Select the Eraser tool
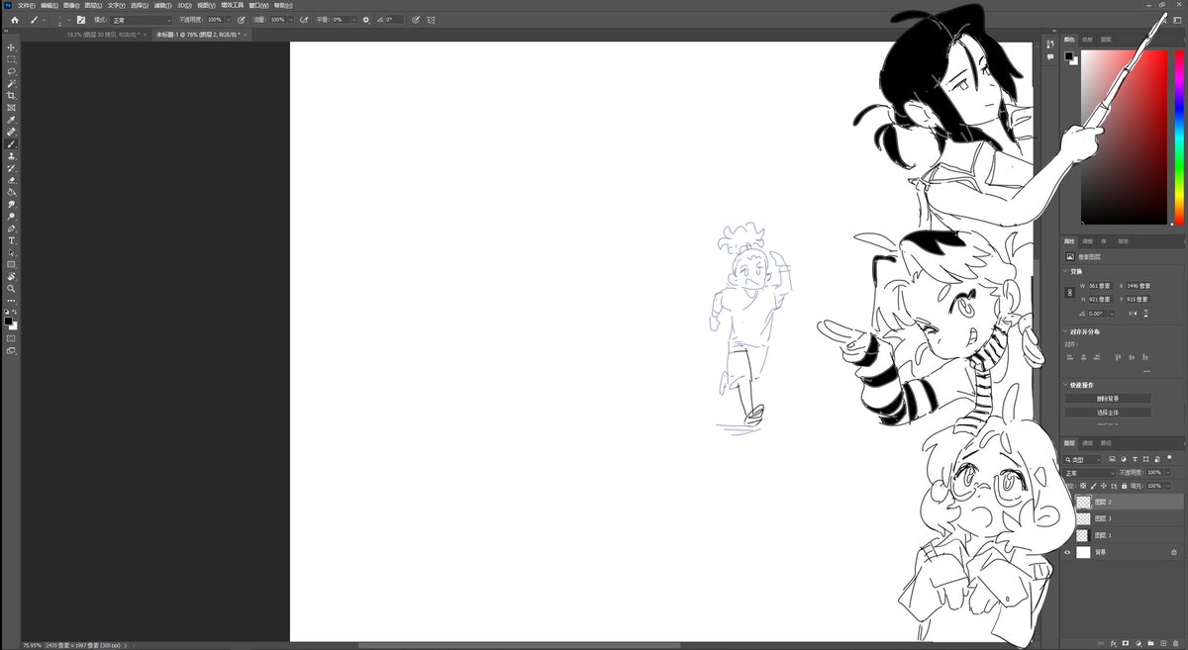The height and width of the screenshot is (650, 1188). pyautogui.click(x=12, y=180)
